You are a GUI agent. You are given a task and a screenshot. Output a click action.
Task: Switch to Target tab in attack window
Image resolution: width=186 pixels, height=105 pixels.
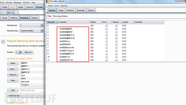point(61,10)
